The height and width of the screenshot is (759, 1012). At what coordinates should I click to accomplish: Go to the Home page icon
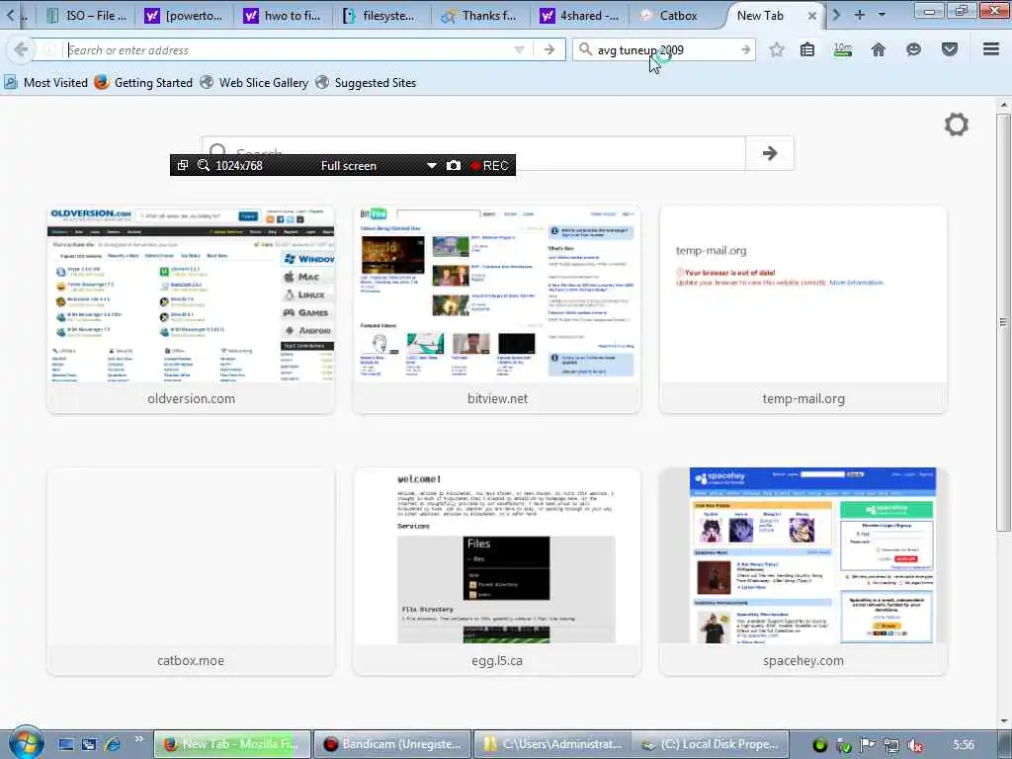point(879,49)
